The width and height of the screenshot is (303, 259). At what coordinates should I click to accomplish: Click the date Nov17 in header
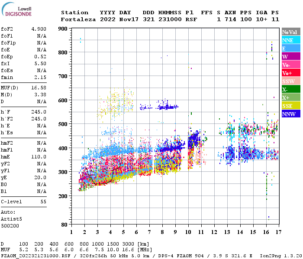(x=129, y=19)
